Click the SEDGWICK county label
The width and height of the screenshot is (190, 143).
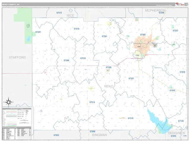point(177,133)
